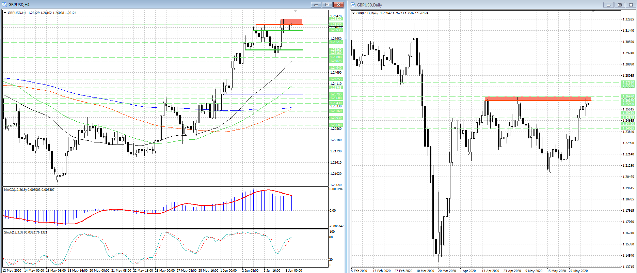637x273 pixels.
Task: Minimize the GBPUSD,H4 chart window
Action: click(316, 5)
